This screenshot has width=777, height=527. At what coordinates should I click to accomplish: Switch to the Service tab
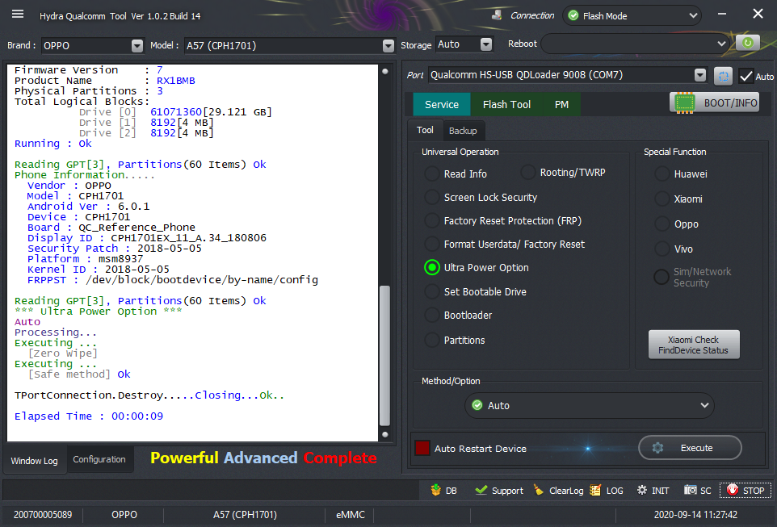click(442, 104)
